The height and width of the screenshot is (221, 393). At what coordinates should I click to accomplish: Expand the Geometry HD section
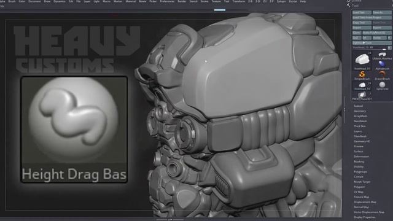[x=362, y=141]
